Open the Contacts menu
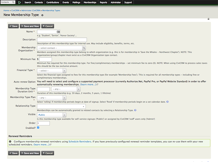This screenshot has height=162, width=218. pyautogui.click(x=39, y=2)
